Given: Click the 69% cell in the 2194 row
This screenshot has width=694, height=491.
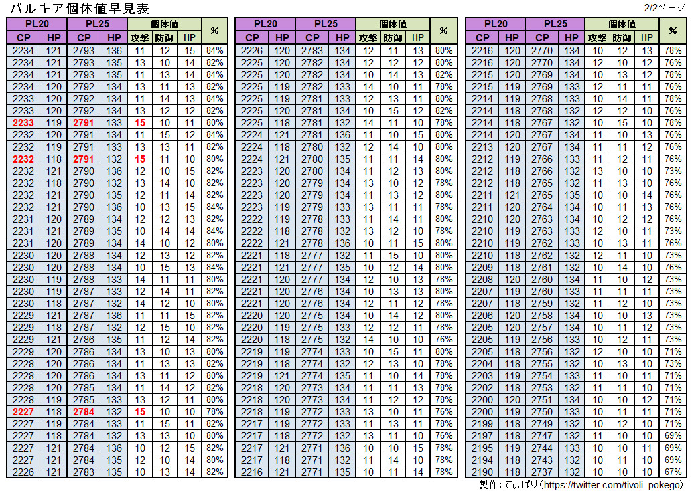Looking at the screenshot, I should (673, 460).
